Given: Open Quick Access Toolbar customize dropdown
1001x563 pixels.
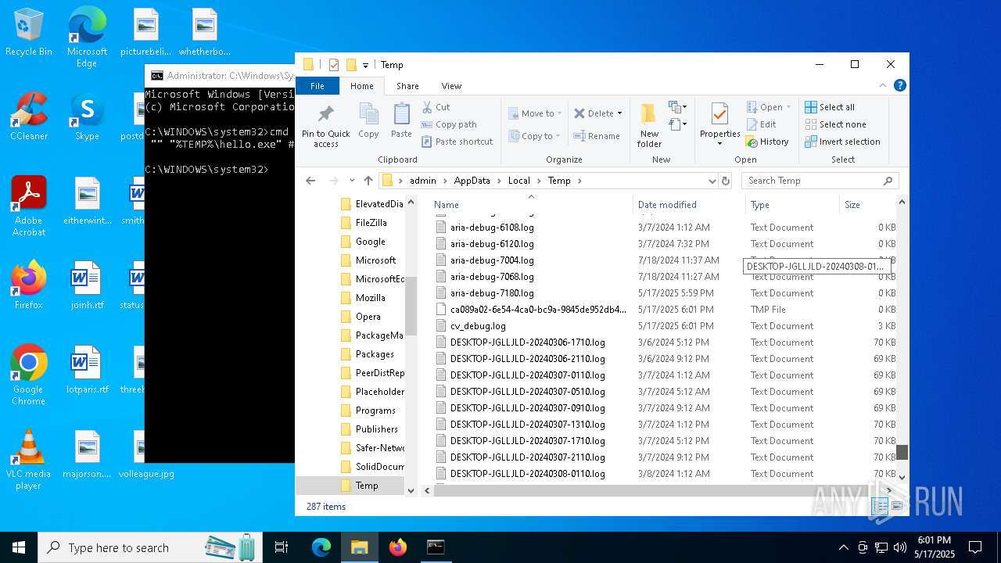Looking at the screenshot, I should click(x=365, y=65).
